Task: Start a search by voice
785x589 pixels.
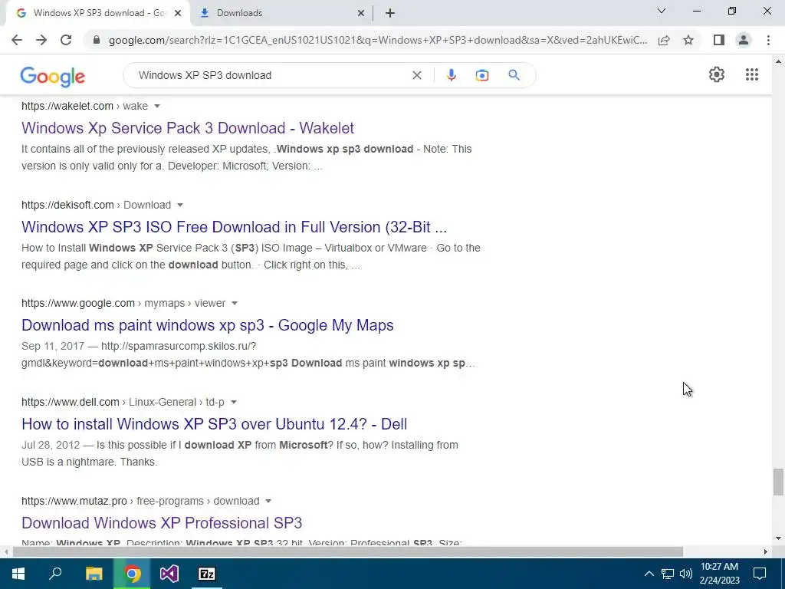Action: point(451,75)
